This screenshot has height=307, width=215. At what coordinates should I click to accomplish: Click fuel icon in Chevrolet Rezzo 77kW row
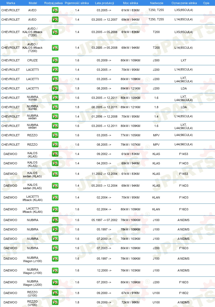[x=55, y=135]
